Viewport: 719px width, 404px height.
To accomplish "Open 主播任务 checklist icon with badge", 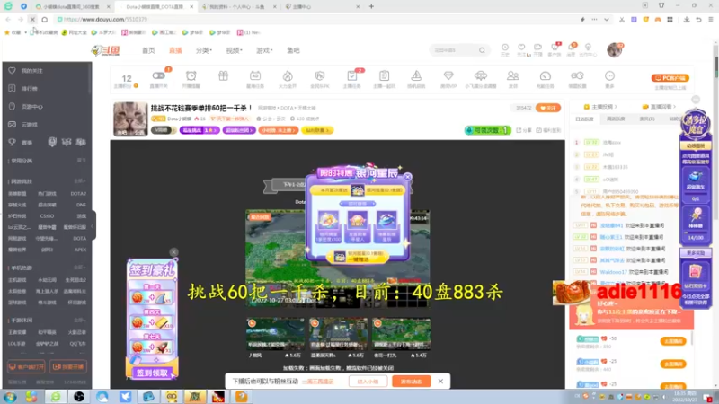I will coord(352,76).
